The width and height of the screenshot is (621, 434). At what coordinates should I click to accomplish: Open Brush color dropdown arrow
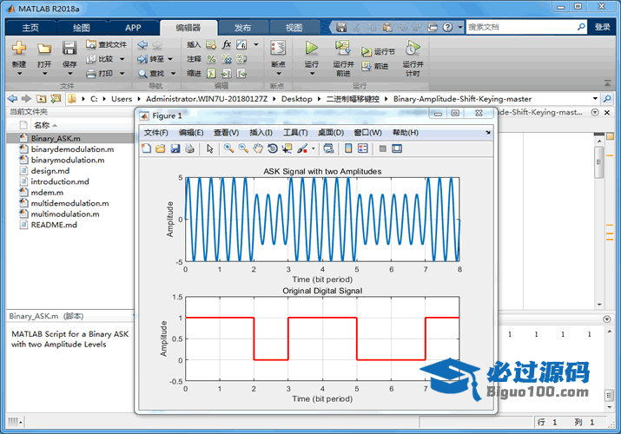coord(314,148)
